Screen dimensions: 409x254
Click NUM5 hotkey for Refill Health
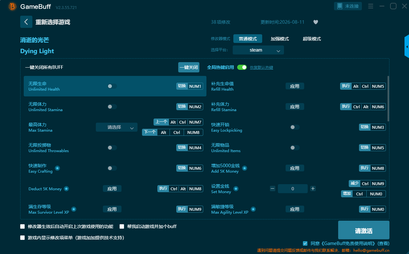pos(378,86)
